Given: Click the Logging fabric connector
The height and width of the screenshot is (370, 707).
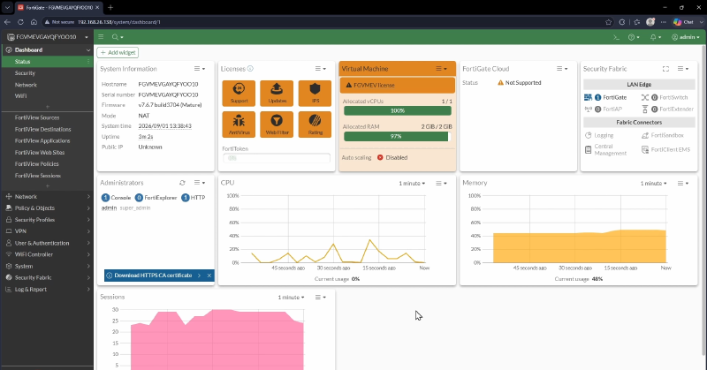Looking at the screenshot, I should pos(599,135).
